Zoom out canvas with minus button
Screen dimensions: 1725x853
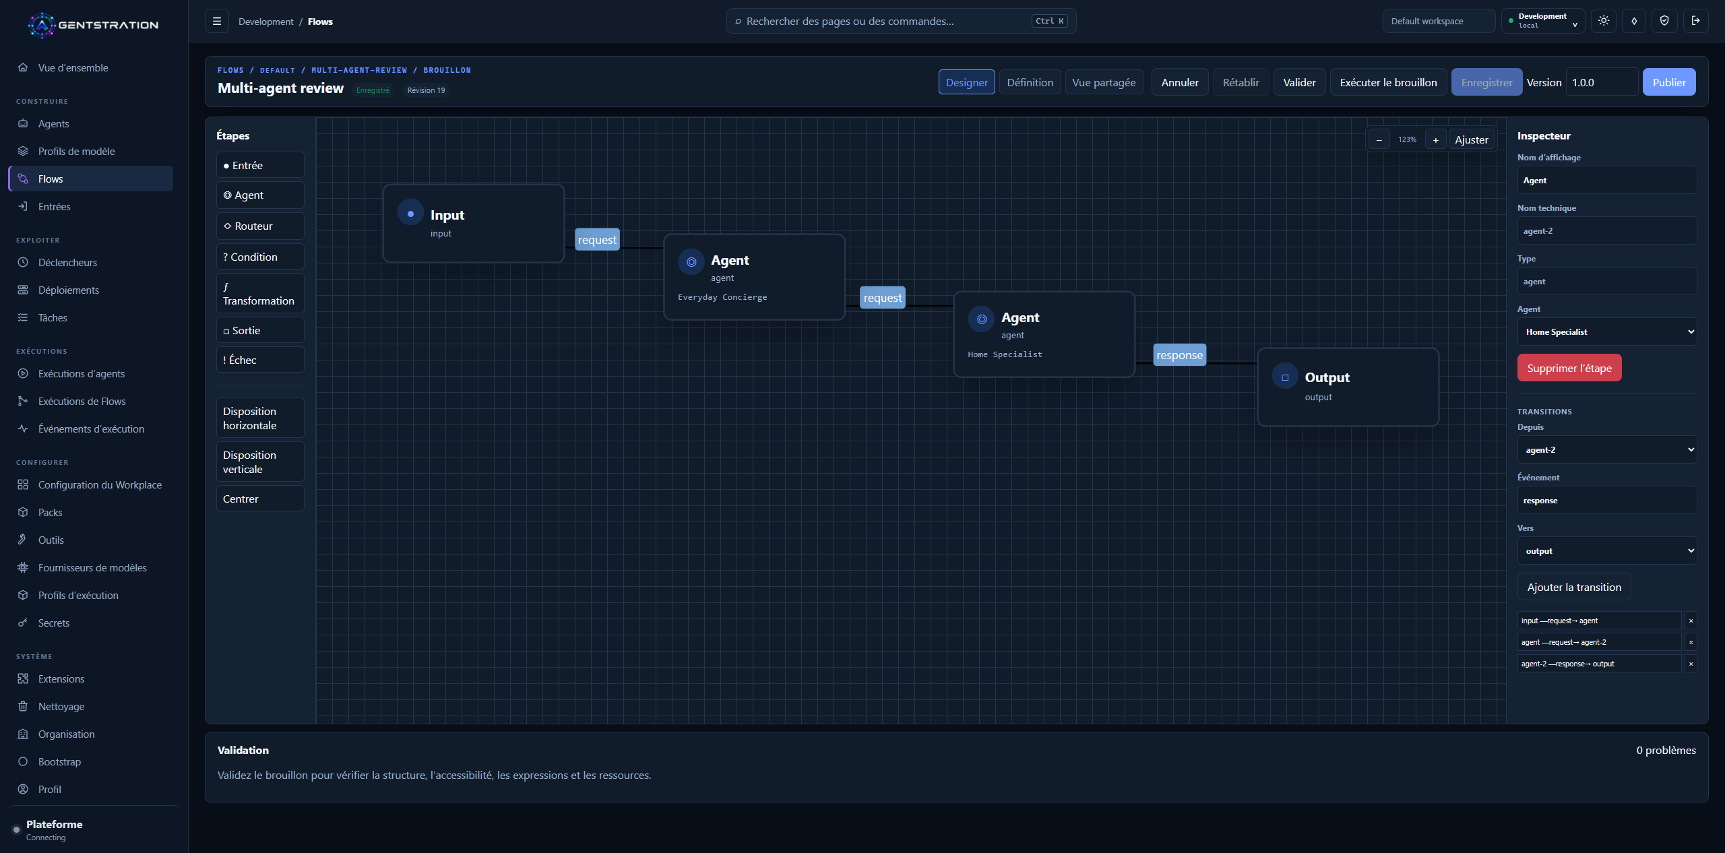click(x=1379, y=139)
